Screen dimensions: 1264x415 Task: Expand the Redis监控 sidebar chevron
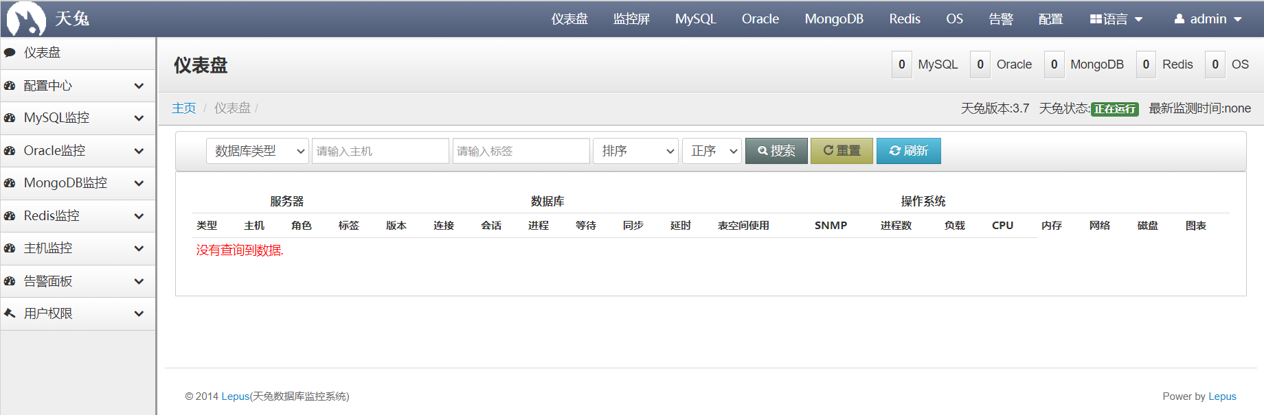tap(139, 216)
